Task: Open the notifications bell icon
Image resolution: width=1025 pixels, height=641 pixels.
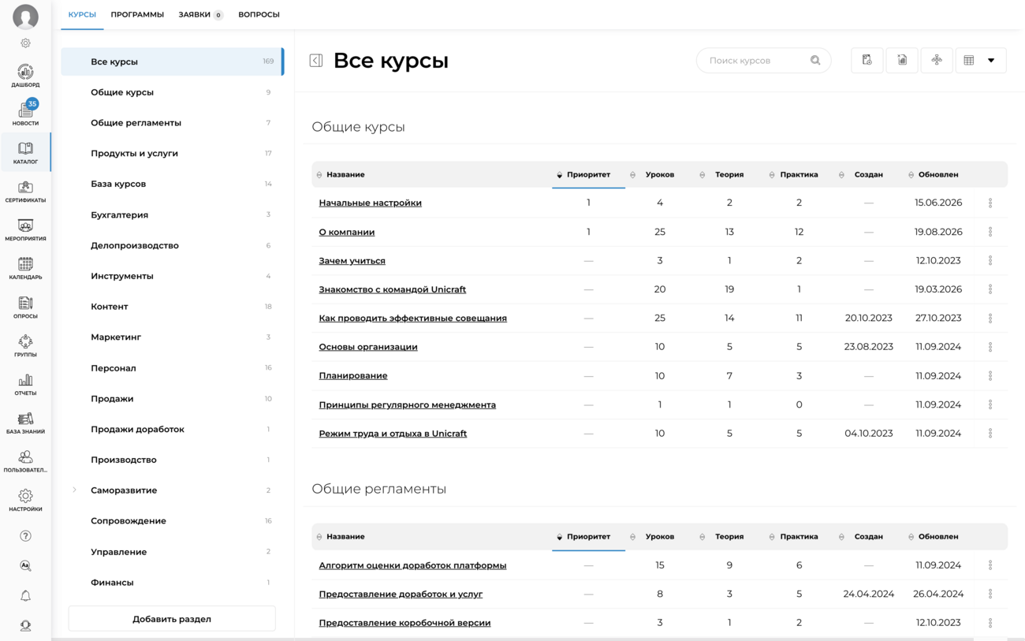Action: [25, 596]
